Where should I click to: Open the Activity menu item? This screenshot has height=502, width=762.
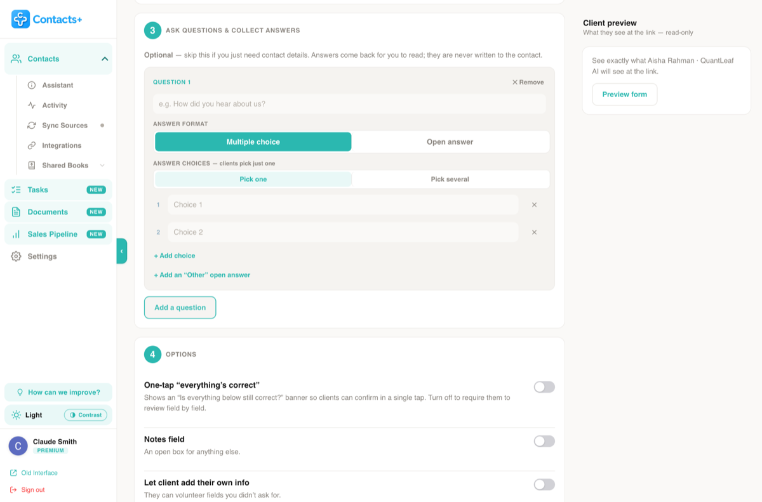[x=55, y=105]
